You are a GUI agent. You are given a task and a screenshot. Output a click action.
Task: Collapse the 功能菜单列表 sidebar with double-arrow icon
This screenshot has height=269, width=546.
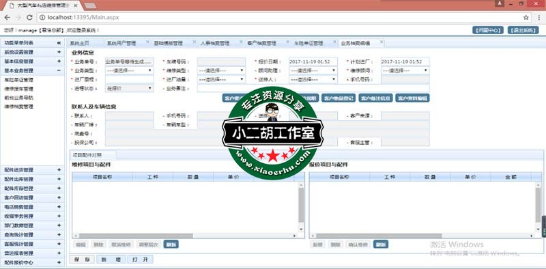click(59, 43)
